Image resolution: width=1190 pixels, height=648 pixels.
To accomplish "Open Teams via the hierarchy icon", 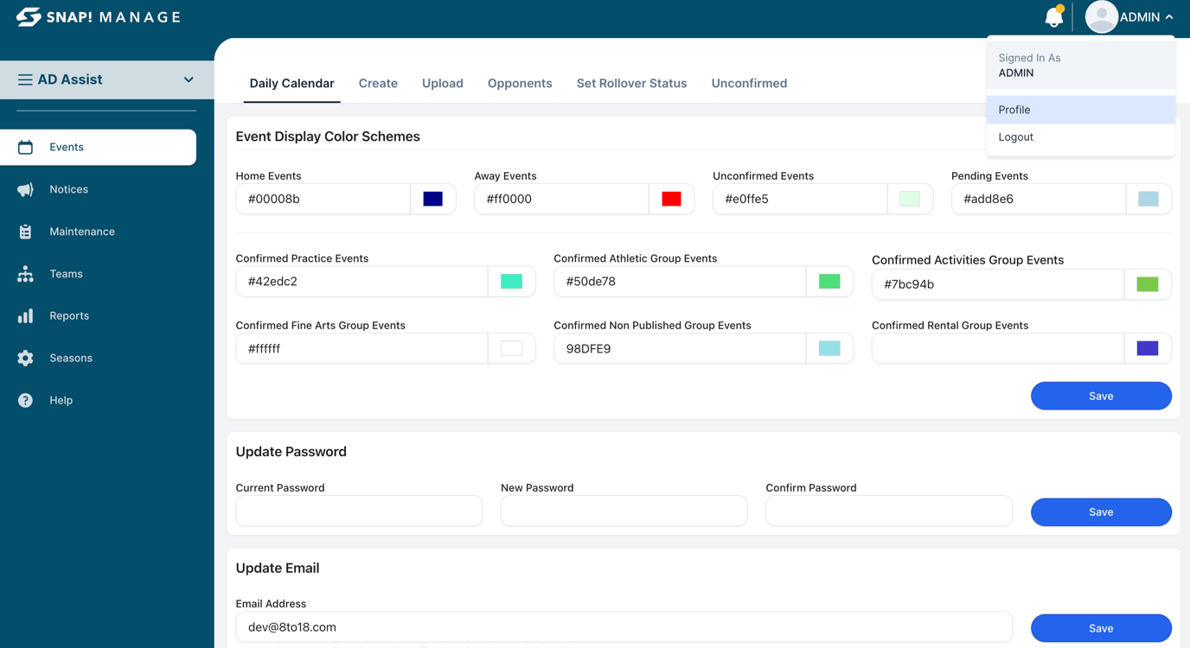I will (26, 274).
